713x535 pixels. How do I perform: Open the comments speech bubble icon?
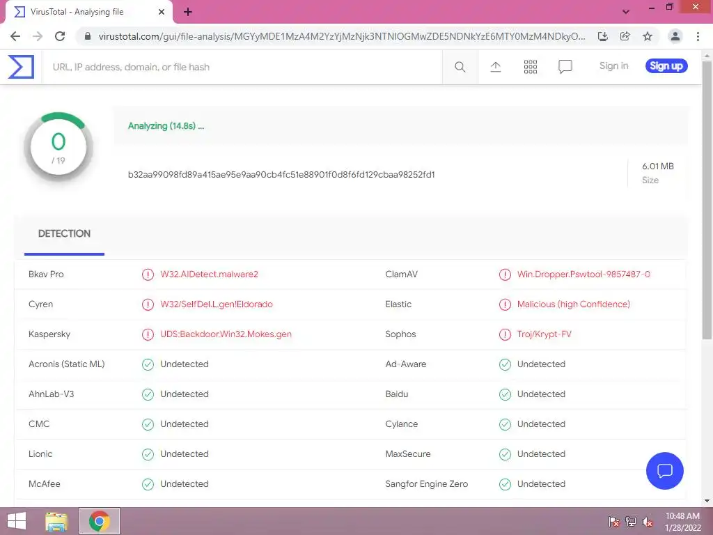(x=565, y=67)
